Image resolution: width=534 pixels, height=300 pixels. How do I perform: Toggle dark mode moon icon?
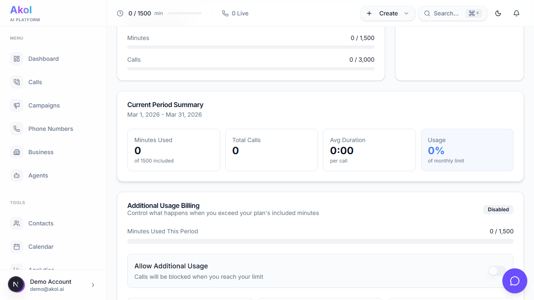tap(498, 13)
